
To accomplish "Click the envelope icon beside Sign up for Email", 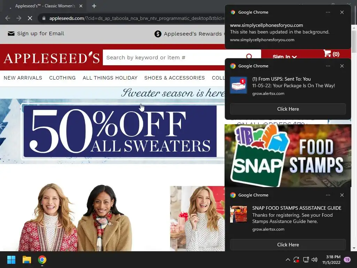I will click(x=11, y=33).
